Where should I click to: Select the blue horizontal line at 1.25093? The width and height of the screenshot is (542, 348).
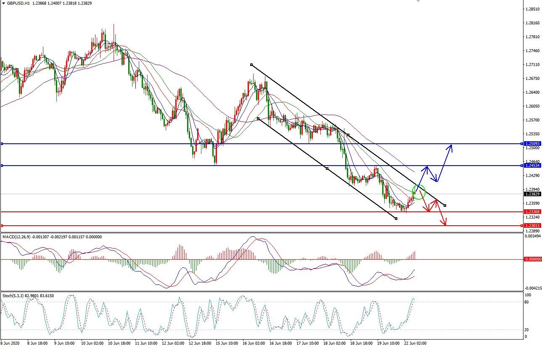tap(262, 144)
